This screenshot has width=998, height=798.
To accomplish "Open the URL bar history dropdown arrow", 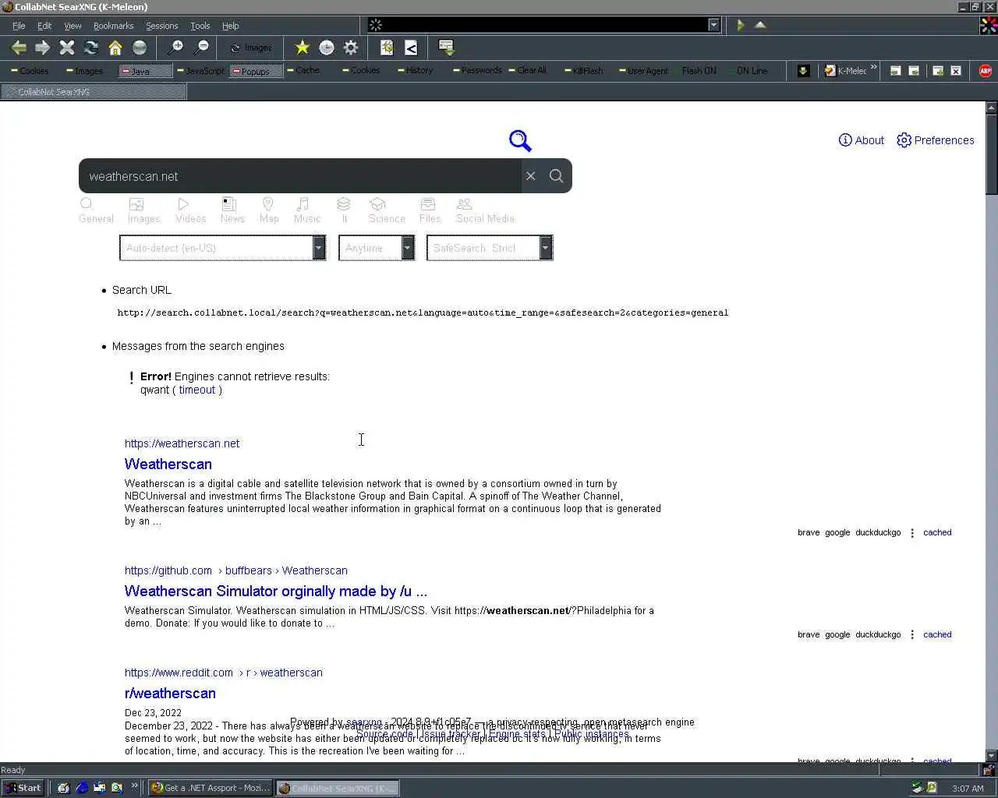I will pos(713,25).
